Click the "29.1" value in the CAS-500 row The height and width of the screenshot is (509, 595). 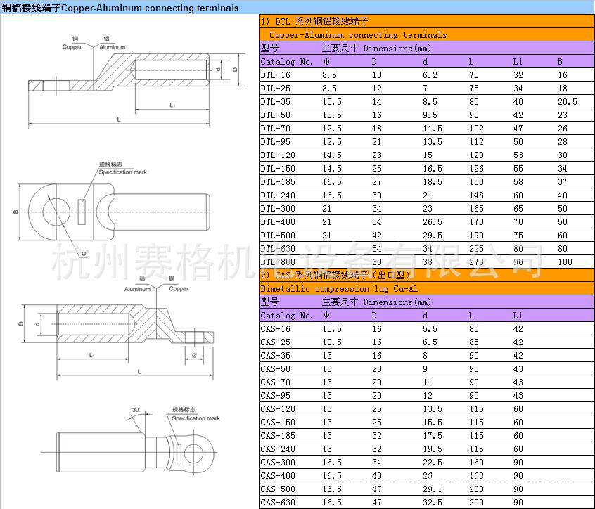point(433,489)
